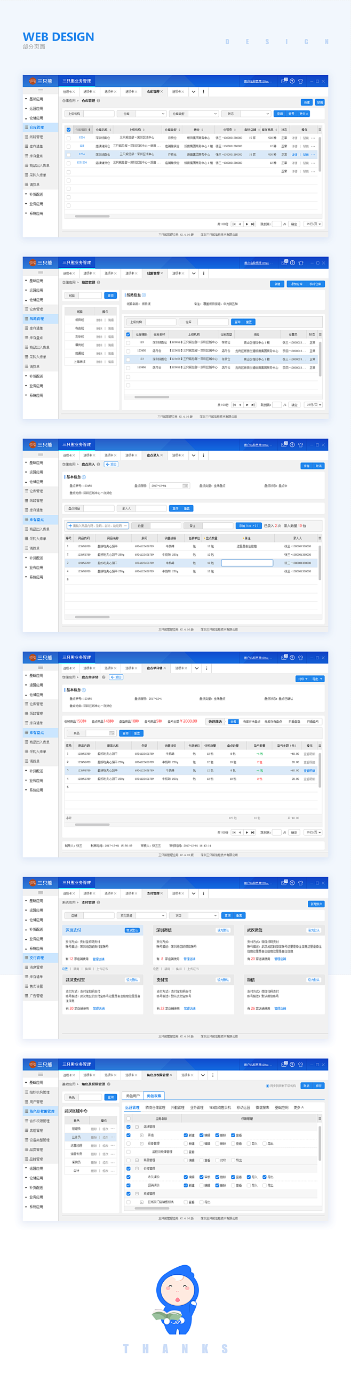Go to next page in 仓库管理 pagination

(x=247, y=224)
